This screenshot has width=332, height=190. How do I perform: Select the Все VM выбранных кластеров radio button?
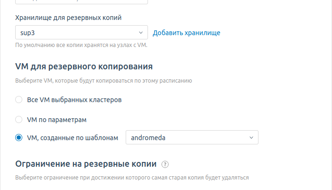point(19,100)
